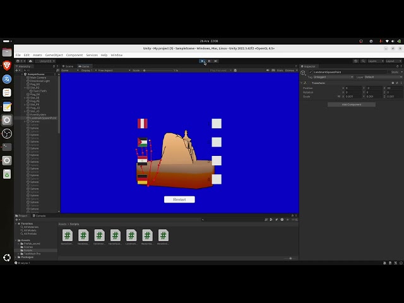Collapse the Slot_EG hierarchy item

click(x=25, y=88)
